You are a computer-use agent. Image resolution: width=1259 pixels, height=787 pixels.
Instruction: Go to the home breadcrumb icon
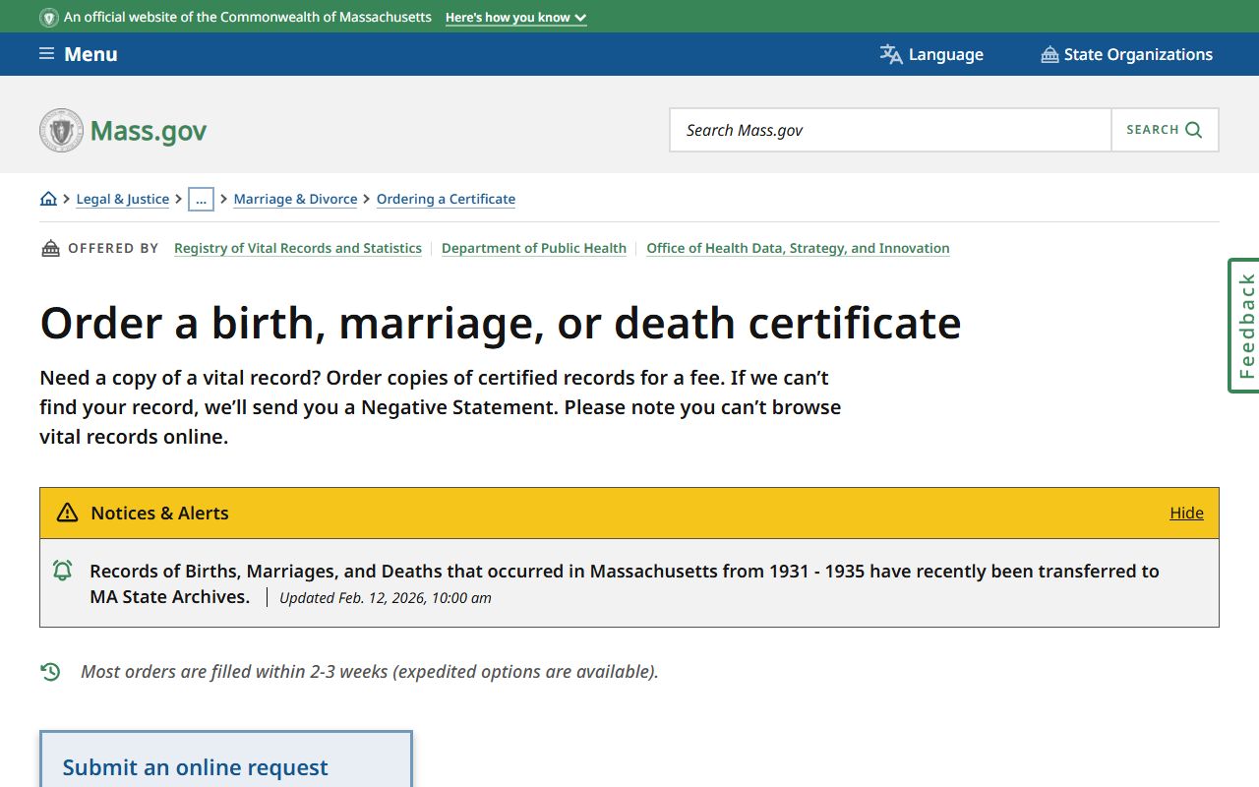click(48, 199)
